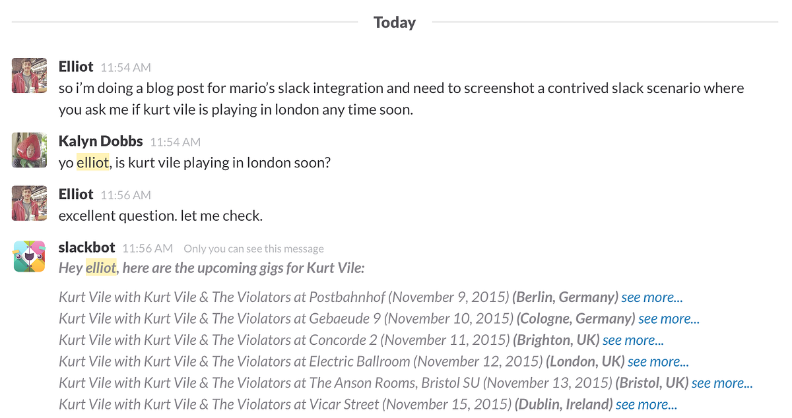Click the Elliot username at 11:54 AM
The image size is (792, 418).
pos(76,67)
